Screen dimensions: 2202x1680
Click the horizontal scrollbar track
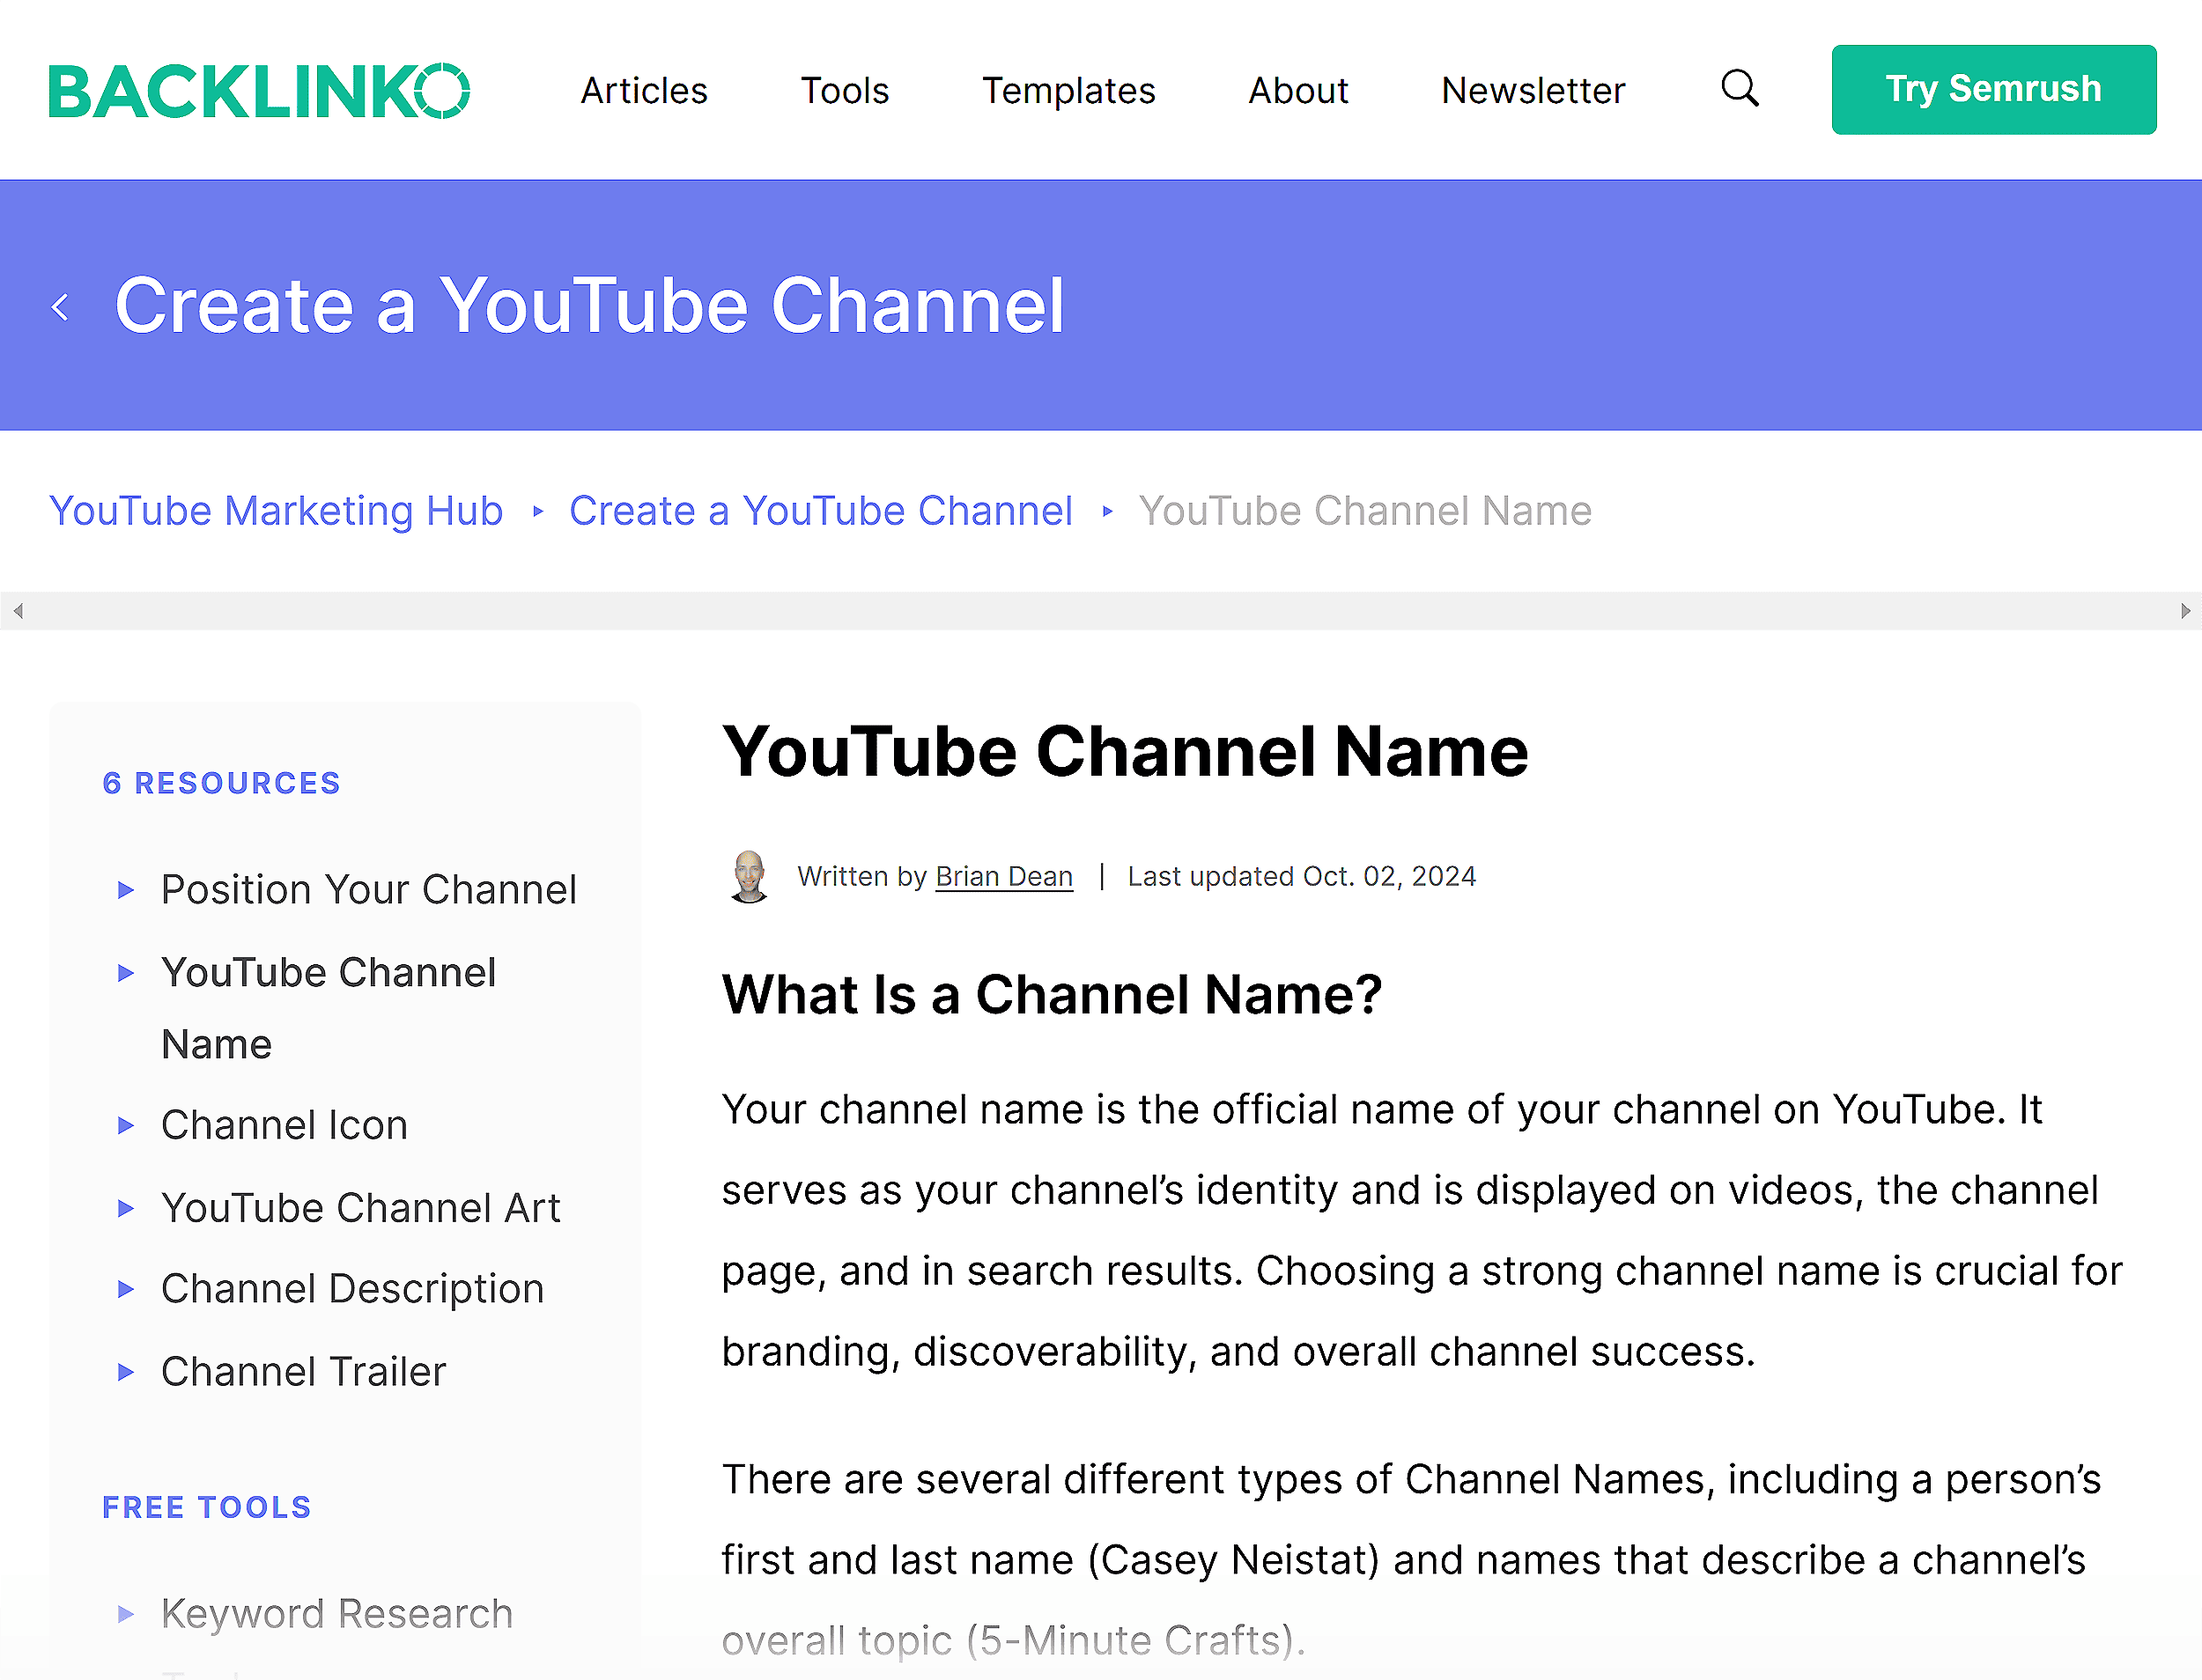click(x=1100, y=611)
